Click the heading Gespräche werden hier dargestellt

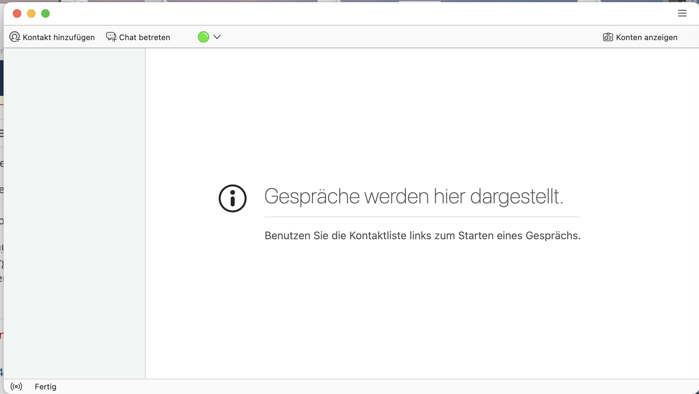[x=413, y=196]
